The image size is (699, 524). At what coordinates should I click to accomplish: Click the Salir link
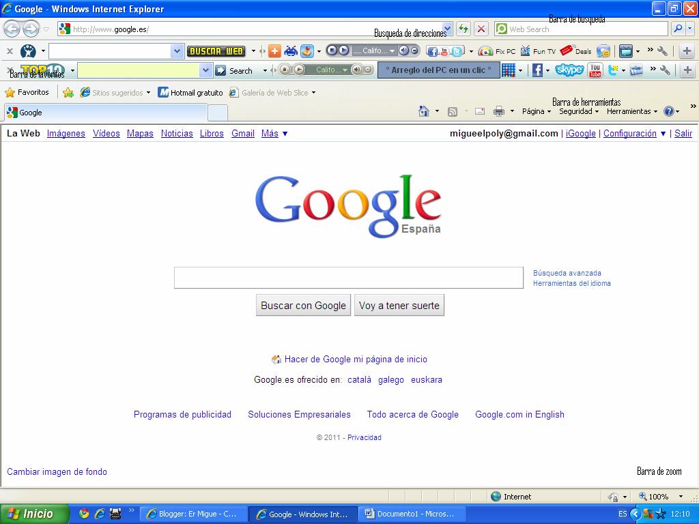point(683,133)
